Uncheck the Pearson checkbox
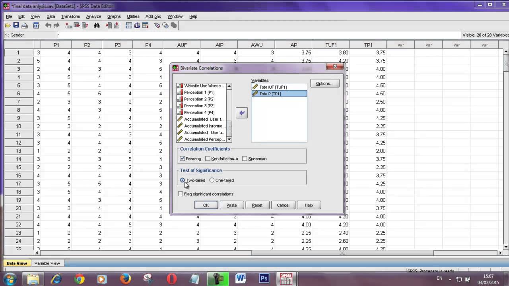Screen dimensions: 509x286 point(183,158)
